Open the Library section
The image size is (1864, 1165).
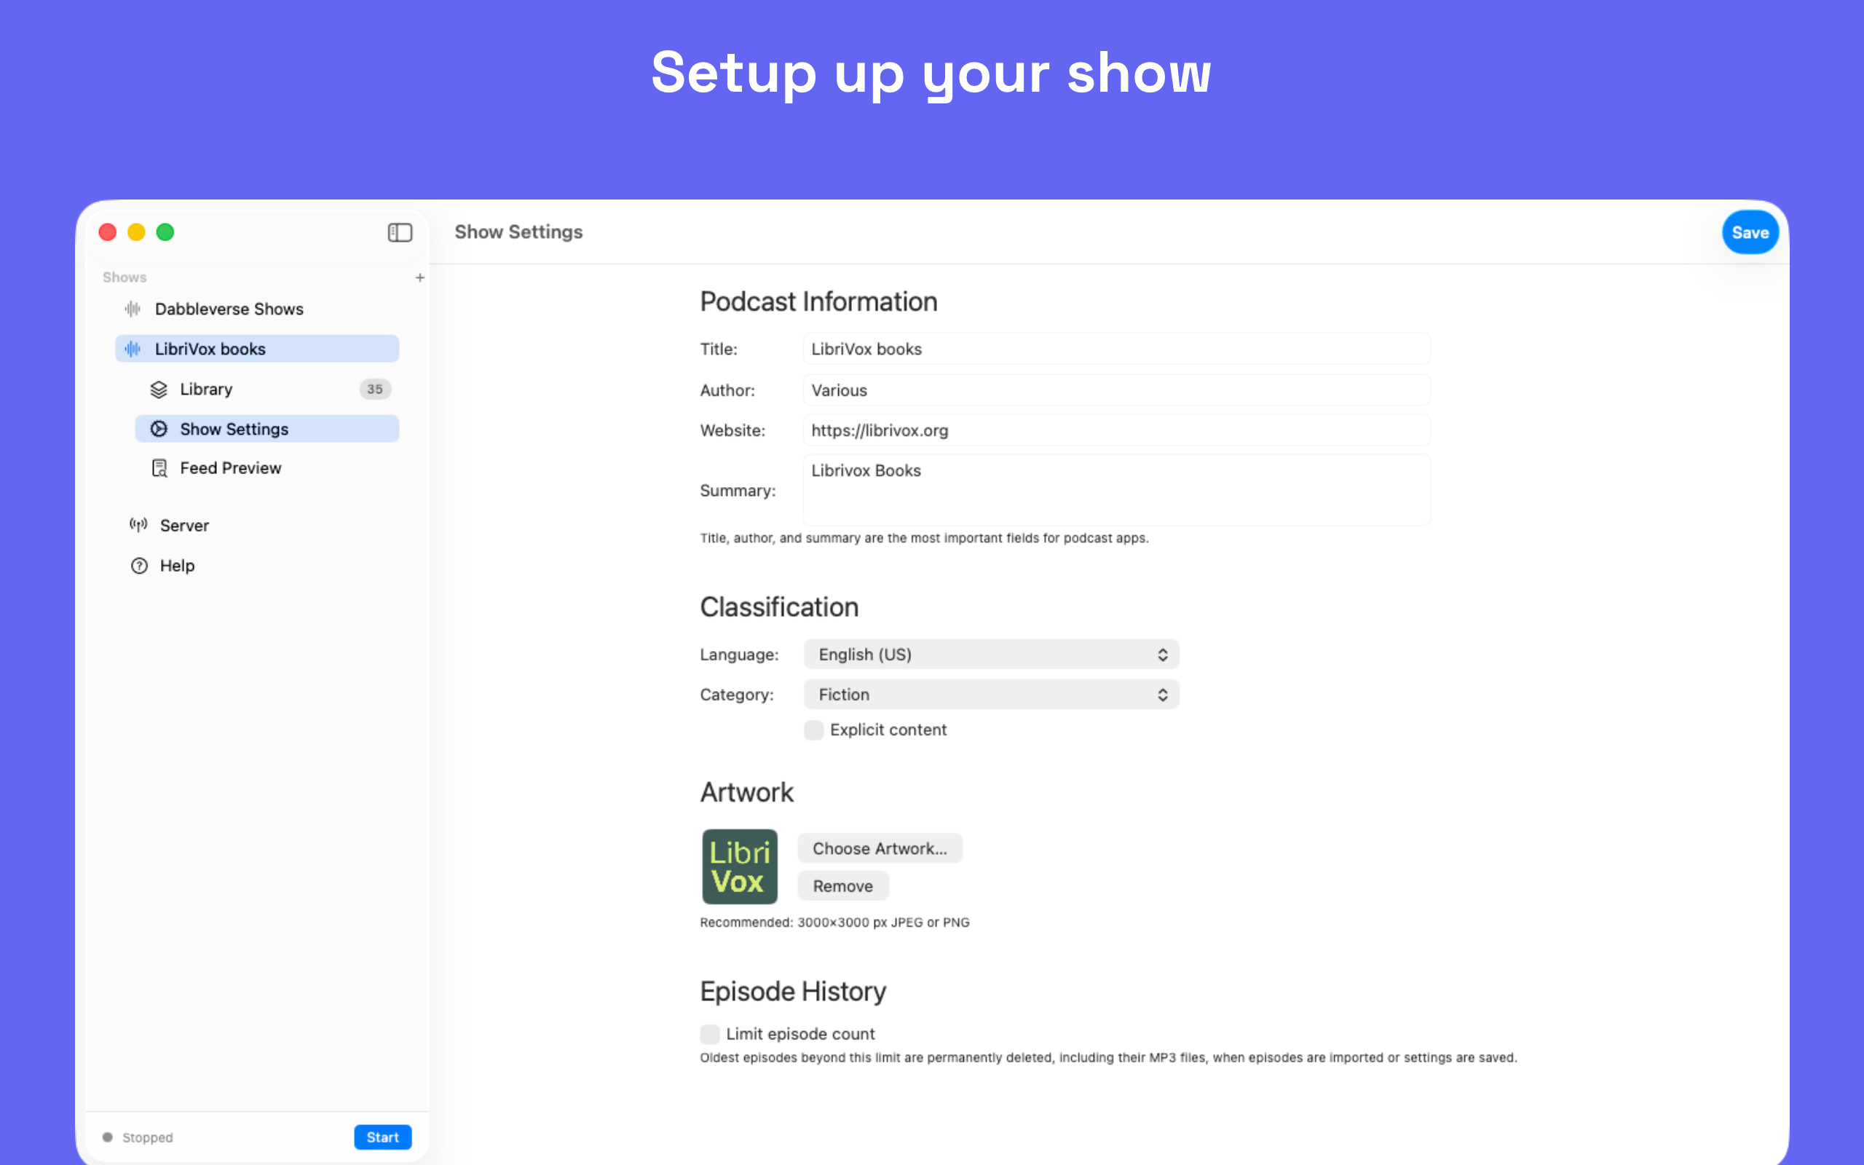pyautogui.click(x=267, y=389)
